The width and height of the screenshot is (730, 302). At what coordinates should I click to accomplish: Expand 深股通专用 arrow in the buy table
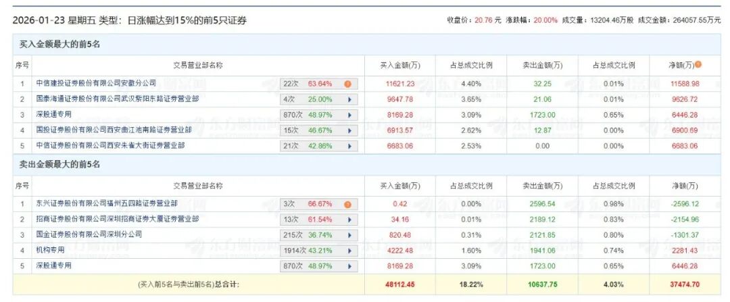pos(349,116)
